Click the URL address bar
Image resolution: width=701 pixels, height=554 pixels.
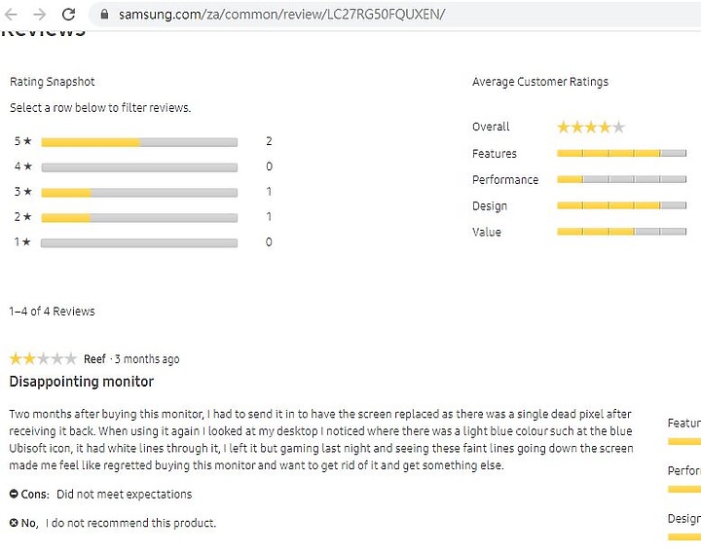pyautogui.click(x=395, y=15)
